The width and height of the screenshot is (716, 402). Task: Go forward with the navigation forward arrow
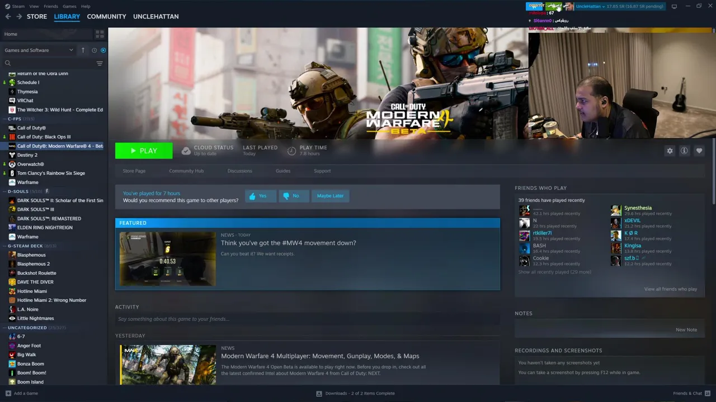click(19, 17)
